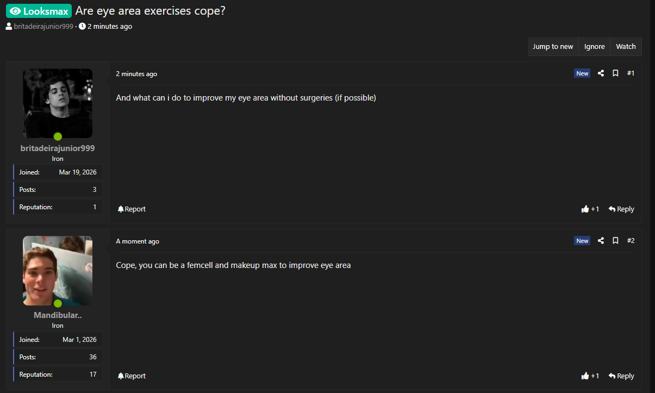Click share icon on post #2
655x393 pixels.
601,241
